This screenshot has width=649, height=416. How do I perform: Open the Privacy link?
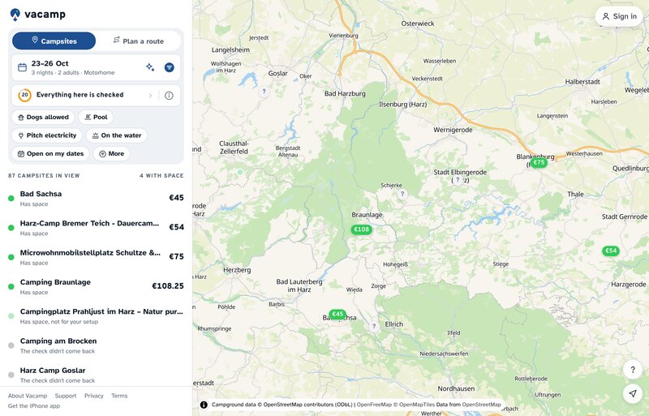coord(94,396)
